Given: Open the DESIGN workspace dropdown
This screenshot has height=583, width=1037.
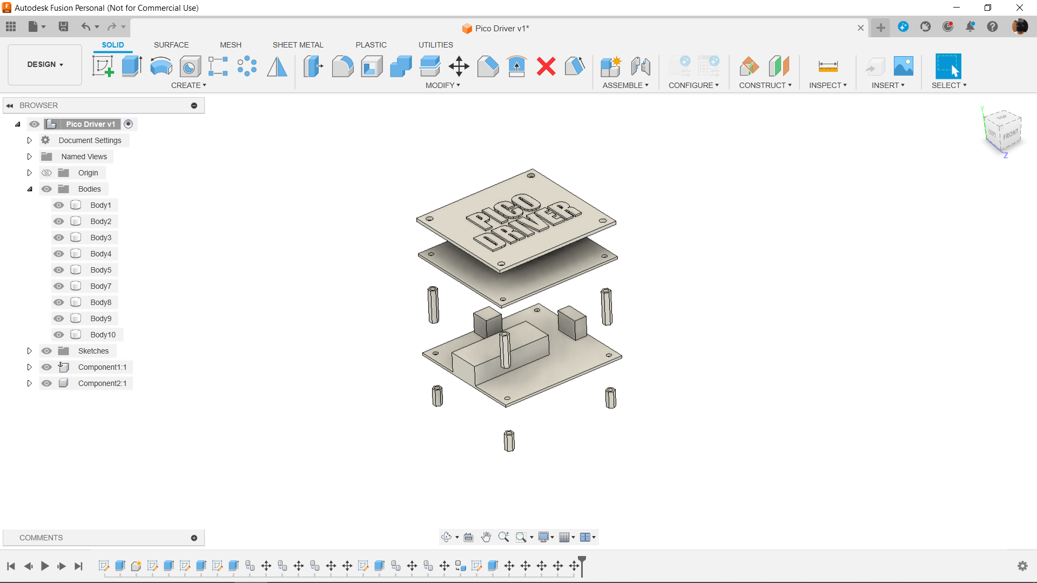Looking at the screenshot, I should click(x=45, y=64).
